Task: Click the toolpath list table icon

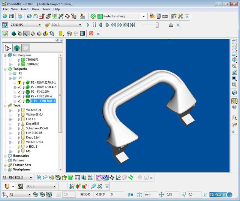Action: coord(77,178)
